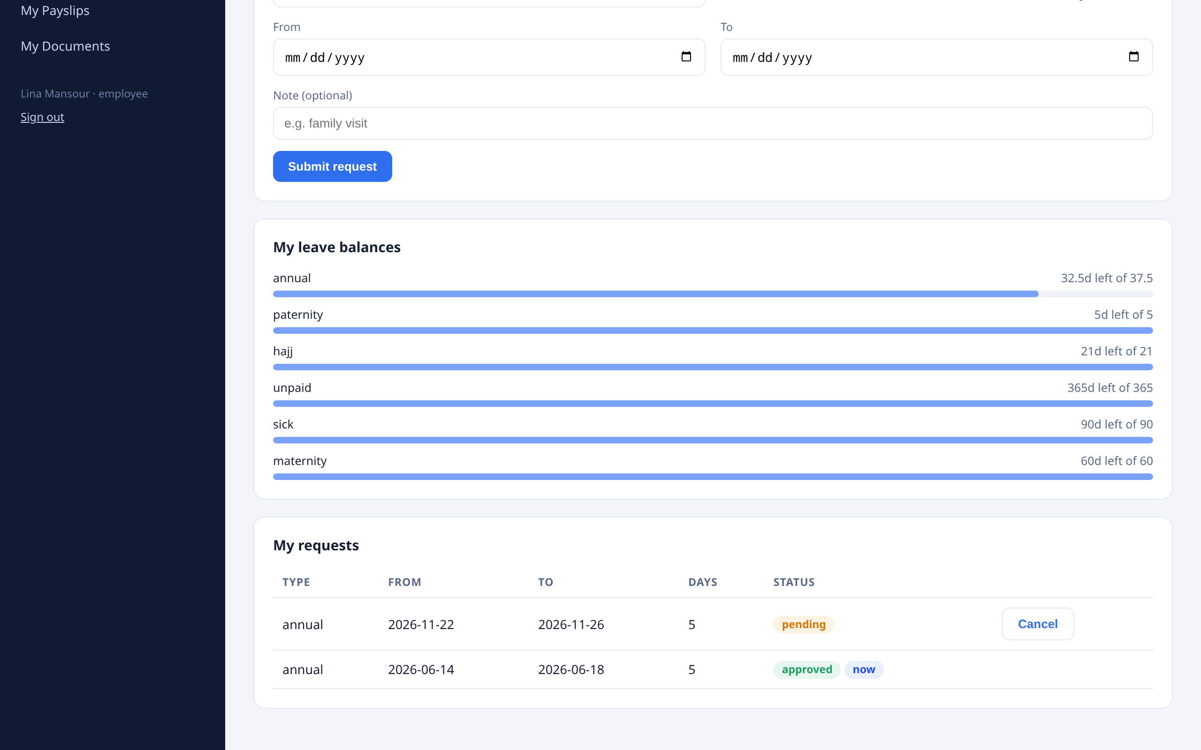Click the 'now' badge
1201x750 pixels.
click(x=864, y=670)
